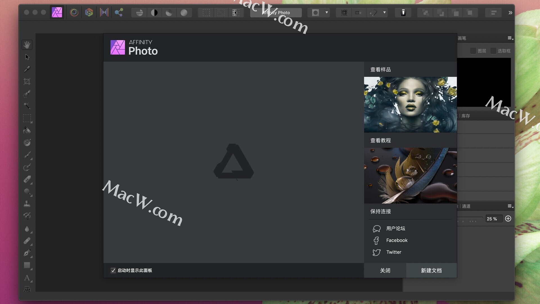This screenshot has height=304, width=540.
Task: Select the Erase Brush tool
Action: pos(27,180)
